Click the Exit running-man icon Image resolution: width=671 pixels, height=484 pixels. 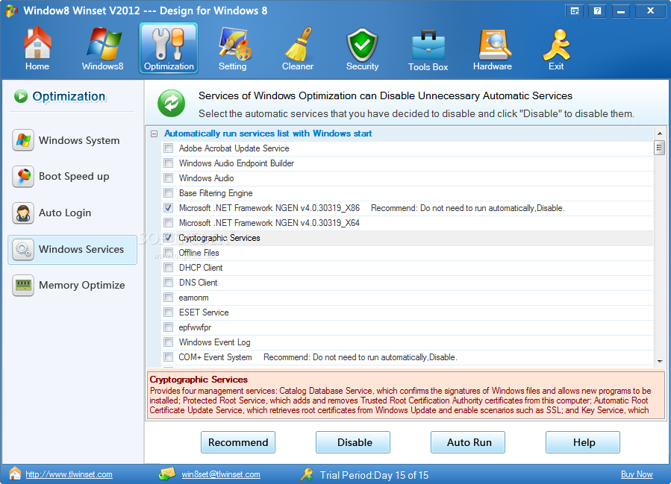pos(556,44)
